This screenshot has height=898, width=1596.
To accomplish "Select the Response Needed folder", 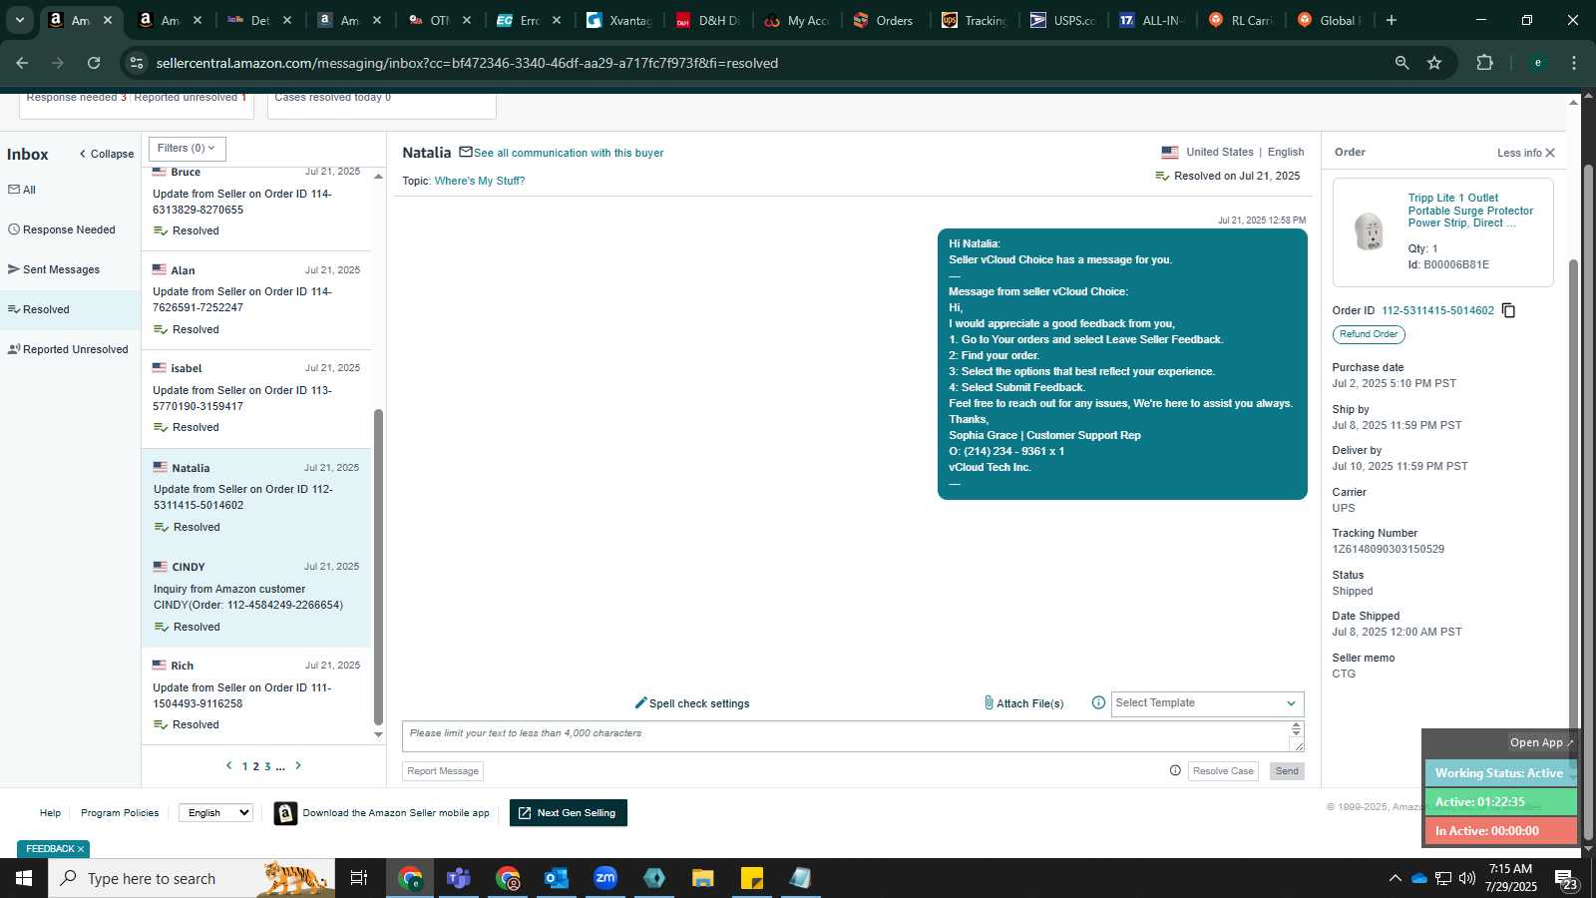I will point(62,229).
